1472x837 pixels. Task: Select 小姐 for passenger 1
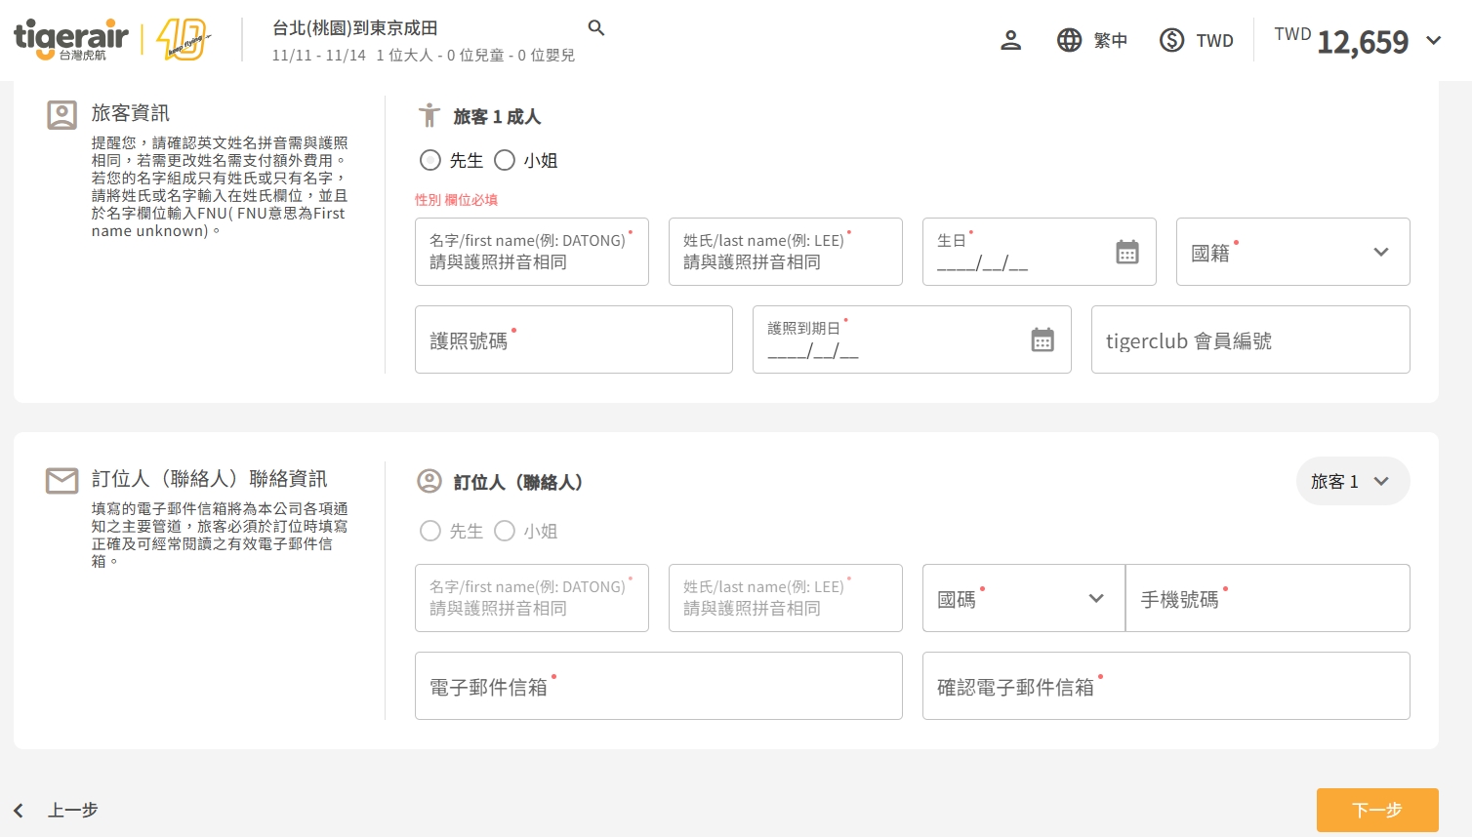[x=505, y=160]
